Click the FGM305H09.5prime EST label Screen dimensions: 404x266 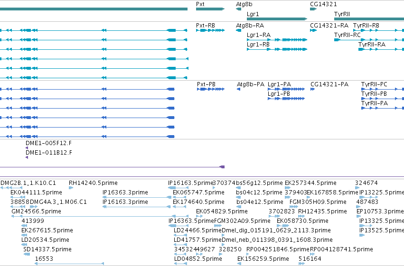click(x=318, y=202)
